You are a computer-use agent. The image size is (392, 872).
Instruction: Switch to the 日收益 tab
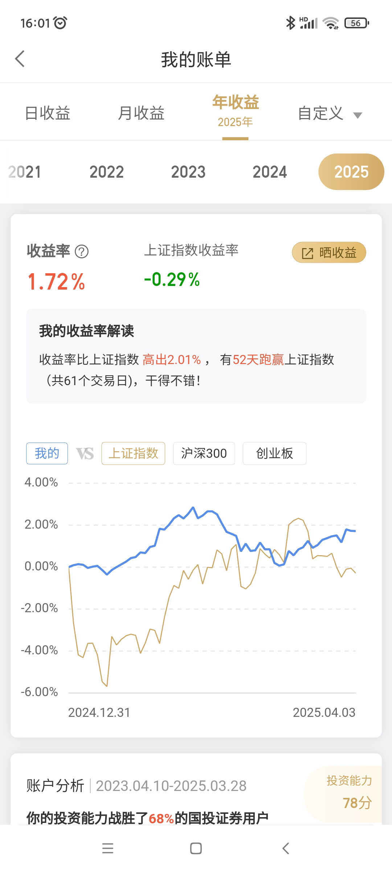point(48,113)
